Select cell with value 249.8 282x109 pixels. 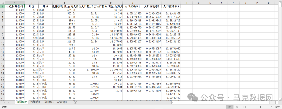tap(64, 45)
